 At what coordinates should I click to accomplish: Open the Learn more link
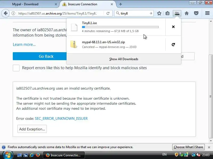tap(24, 45)
